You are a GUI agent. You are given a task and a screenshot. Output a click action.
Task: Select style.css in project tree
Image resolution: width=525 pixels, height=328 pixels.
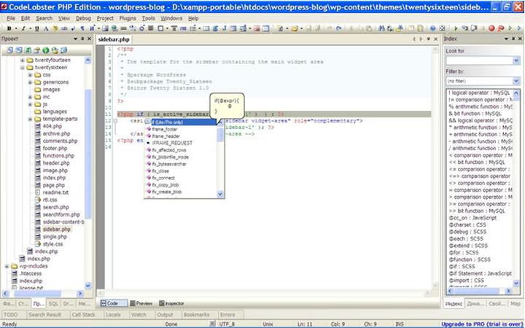click(52, 244)
